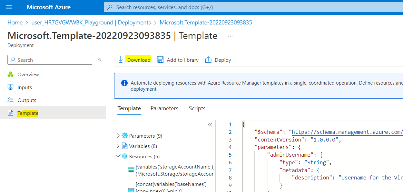
Task: Click the Download arrow icon
Action: pyautogui.click(x=121, y=60)
